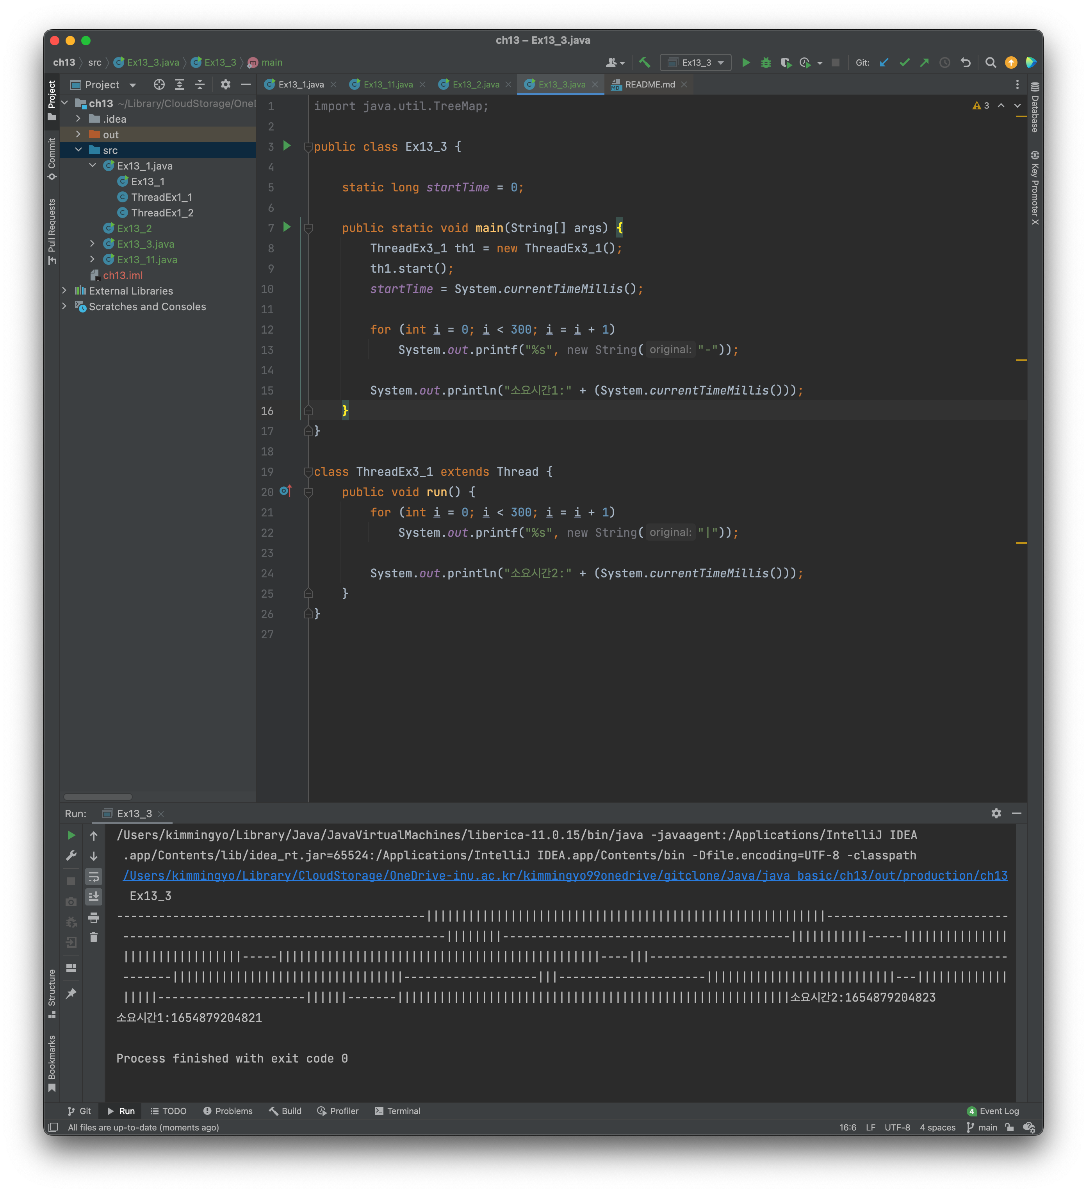Toggle the Project tool window sidebar button
This screenshot has width=1087, height=1193.
click(52, 99)
